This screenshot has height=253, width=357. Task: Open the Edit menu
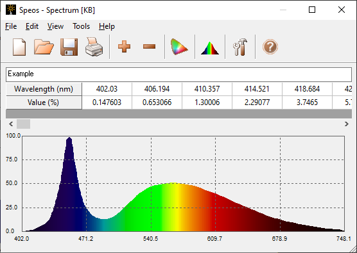[32, 26]
